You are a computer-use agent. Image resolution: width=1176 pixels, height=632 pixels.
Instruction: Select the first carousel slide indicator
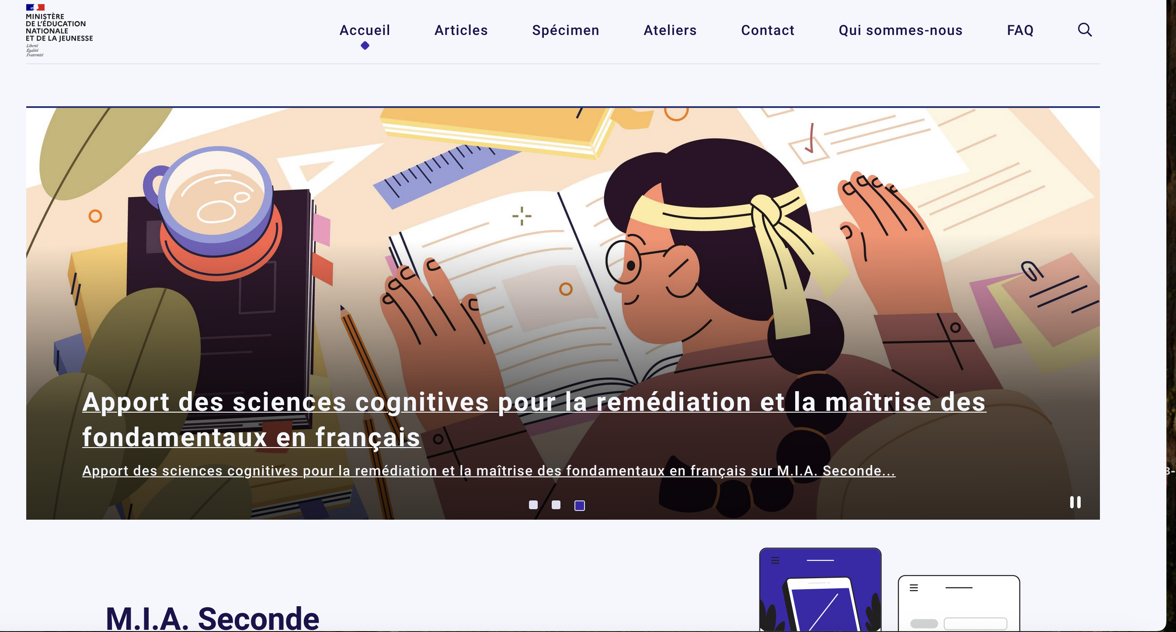(x=533, y=505)
